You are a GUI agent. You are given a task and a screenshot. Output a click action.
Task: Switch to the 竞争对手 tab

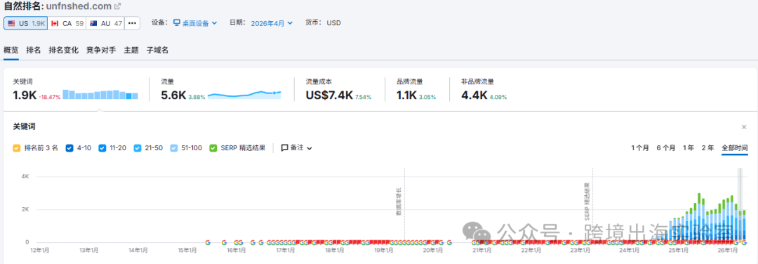(x=101, y=50)
